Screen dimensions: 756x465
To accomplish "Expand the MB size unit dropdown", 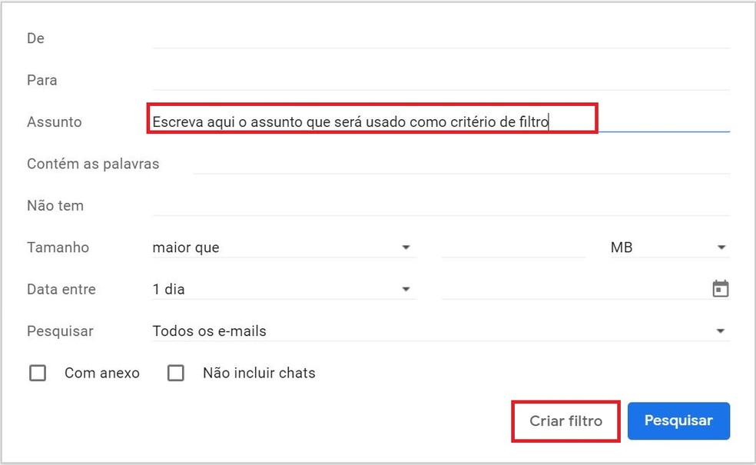I will coord(668,247).
